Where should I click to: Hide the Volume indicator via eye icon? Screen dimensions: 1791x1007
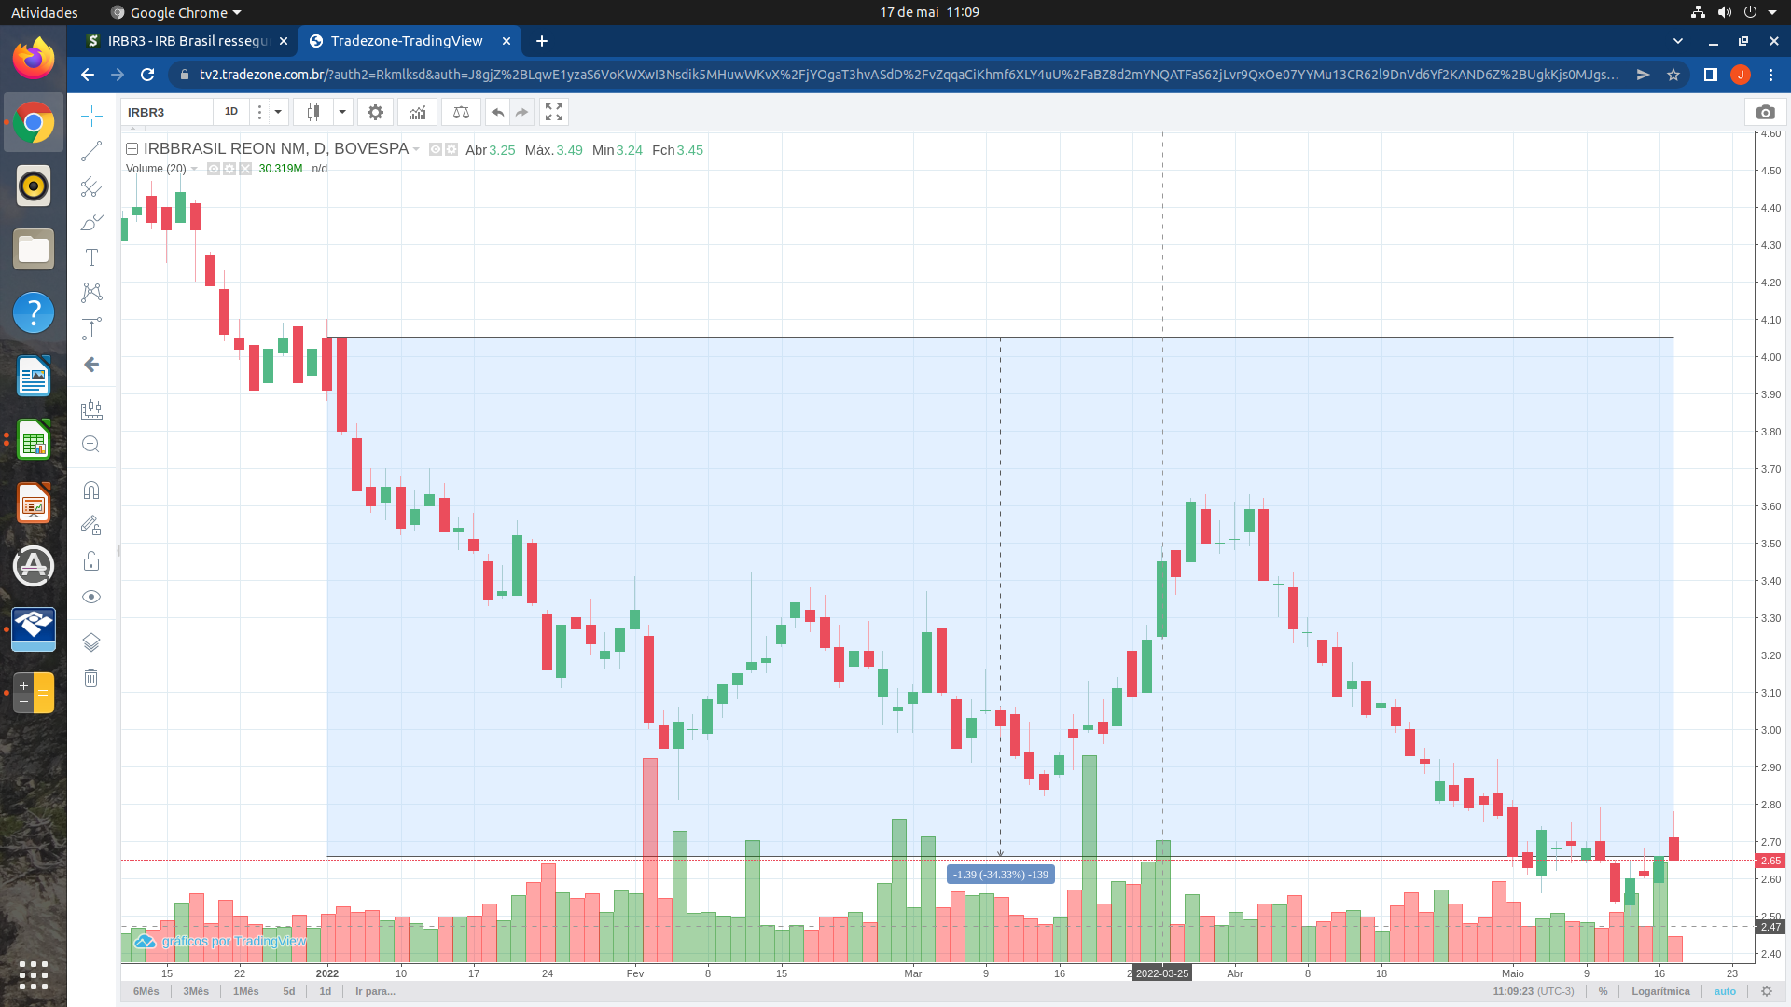click(214, 169)
